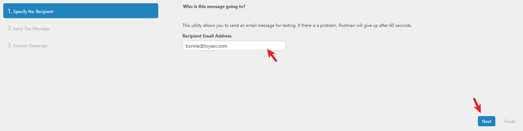
Task: Click the word Postman in the description
Action: point(347,25)
